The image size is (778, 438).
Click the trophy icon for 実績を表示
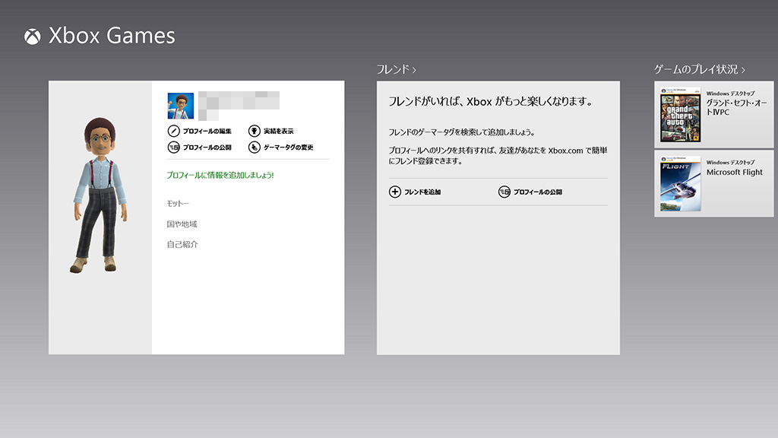coord(254,131)
